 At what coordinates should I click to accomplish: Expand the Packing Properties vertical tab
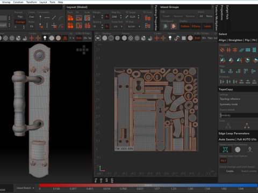(156, 18)
